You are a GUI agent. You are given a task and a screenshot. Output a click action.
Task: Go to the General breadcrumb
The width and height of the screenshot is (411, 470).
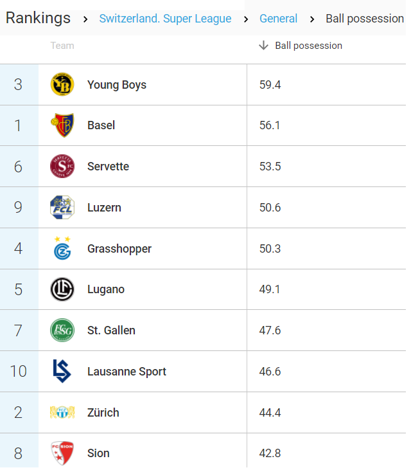[279, 19]
